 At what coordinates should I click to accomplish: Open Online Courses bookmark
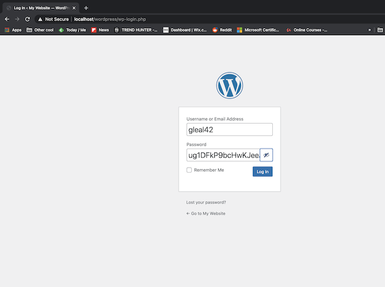click(x=307, y=30)
